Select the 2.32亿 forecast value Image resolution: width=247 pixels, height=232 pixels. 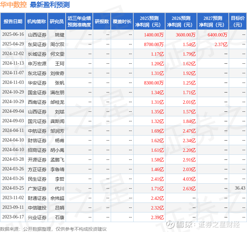(x=157, y=208)
